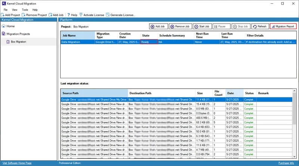The height and width of the screenshot is (166, 299).
Task: Open the Help menu in menu bar
Action: [x=35, y=10]
